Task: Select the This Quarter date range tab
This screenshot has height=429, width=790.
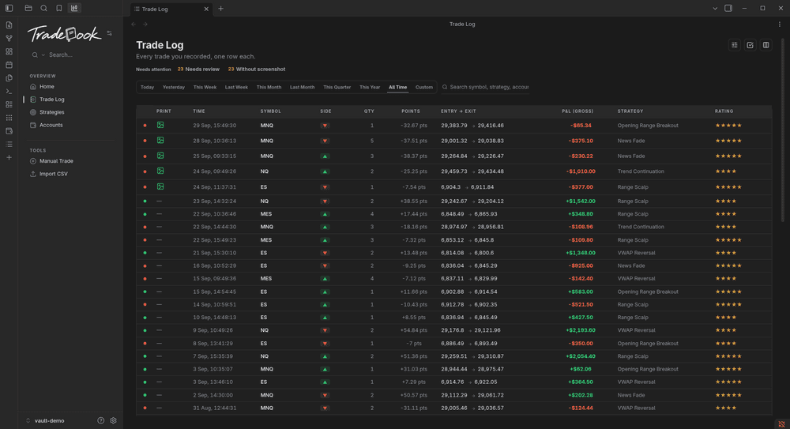Action: point(337,87)
